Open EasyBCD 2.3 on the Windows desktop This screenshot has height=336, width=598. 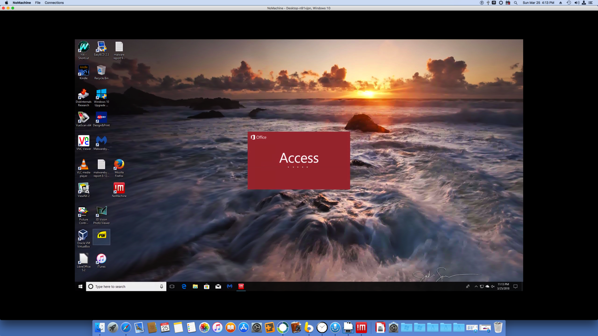pos(101,49)
